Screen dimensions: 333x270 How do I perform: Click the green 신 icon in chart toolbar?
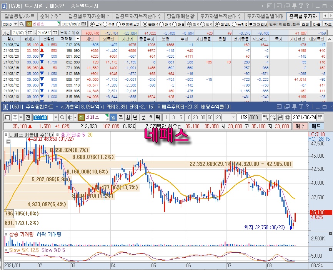(x=81, y=117)
